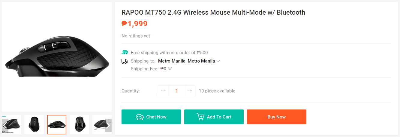
Task: Expand the Shipping Fee chevron
Action: (170, 69)
